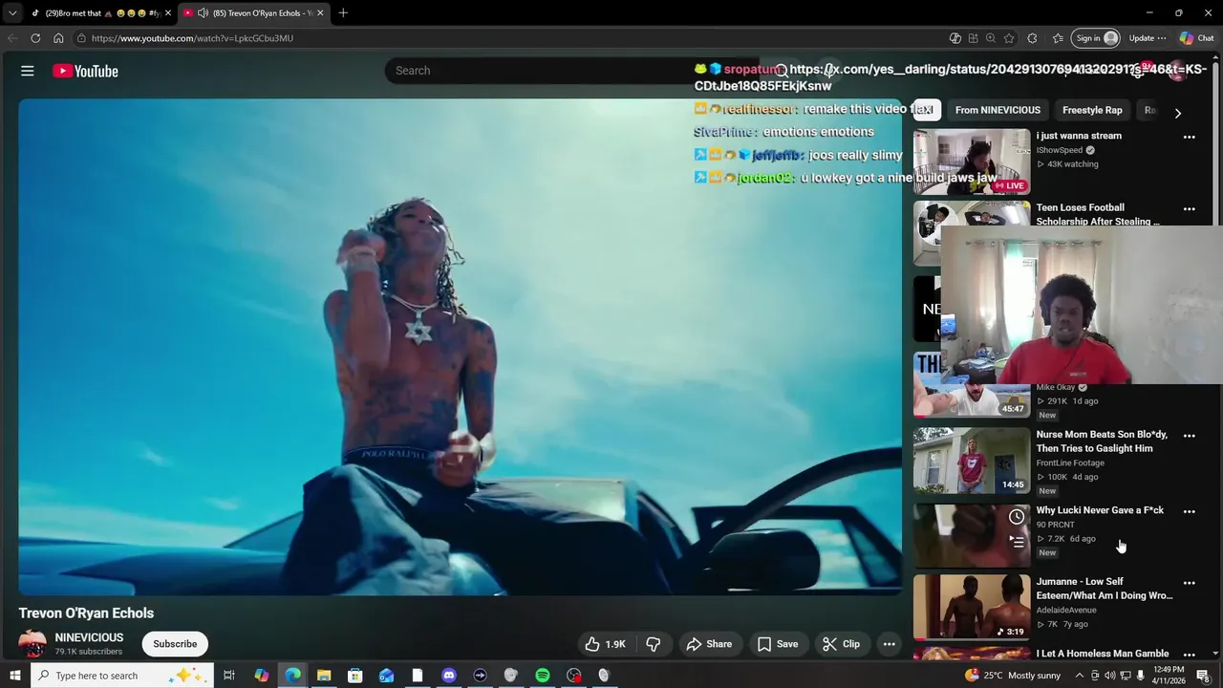This screenshot has width=1223, height=688.
Task: Open the weather widget showing 25°C
Action: (x=1013, y=676)
